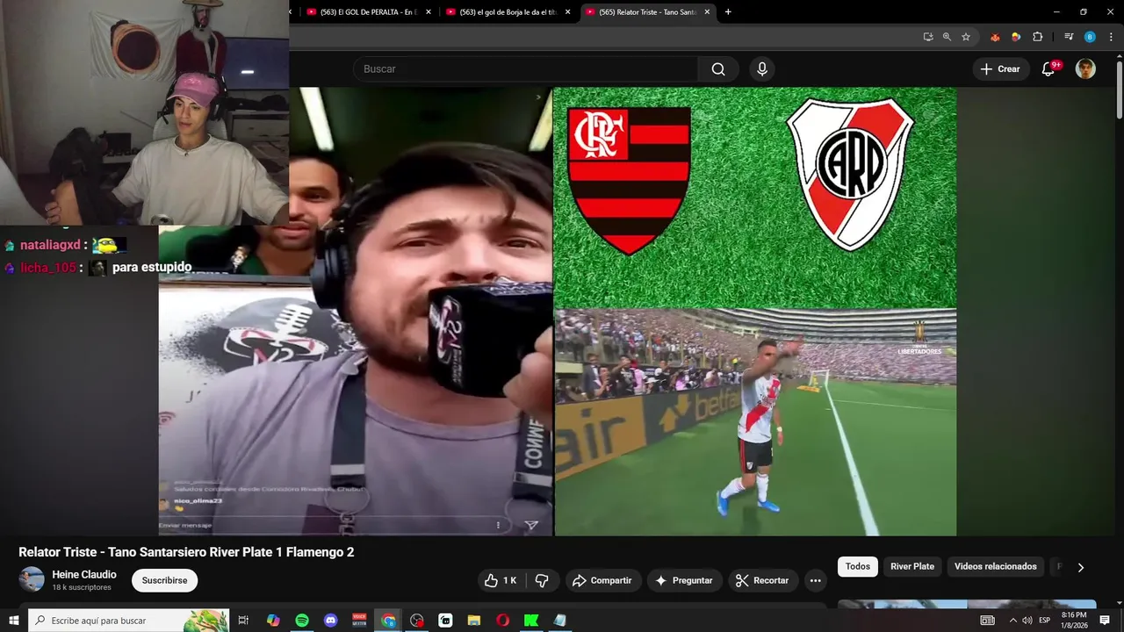Open Voicemeeter from the taskbar
Viewport: 1124px width, 632px height.
(x=359, y=621)
